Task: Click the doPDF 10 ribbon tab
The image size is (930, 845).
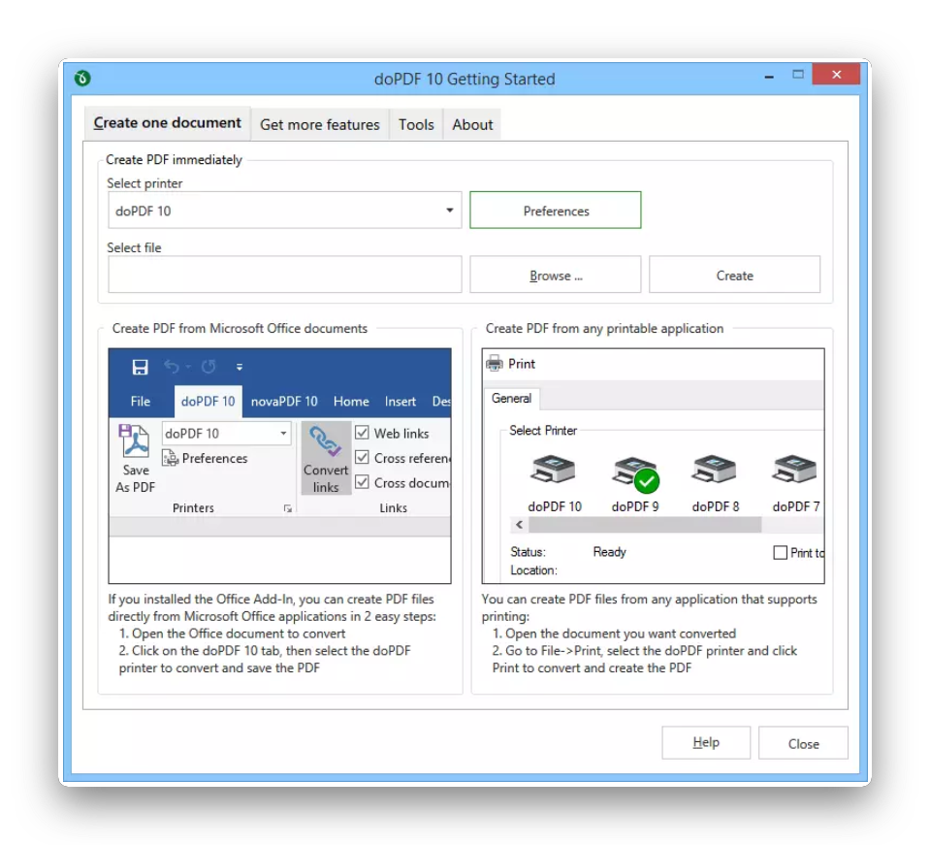Action: [x=208, y=402]
